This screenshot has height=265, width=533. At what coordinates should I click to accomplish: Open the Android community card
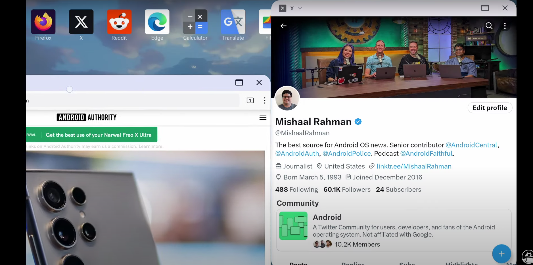[394, 230]
